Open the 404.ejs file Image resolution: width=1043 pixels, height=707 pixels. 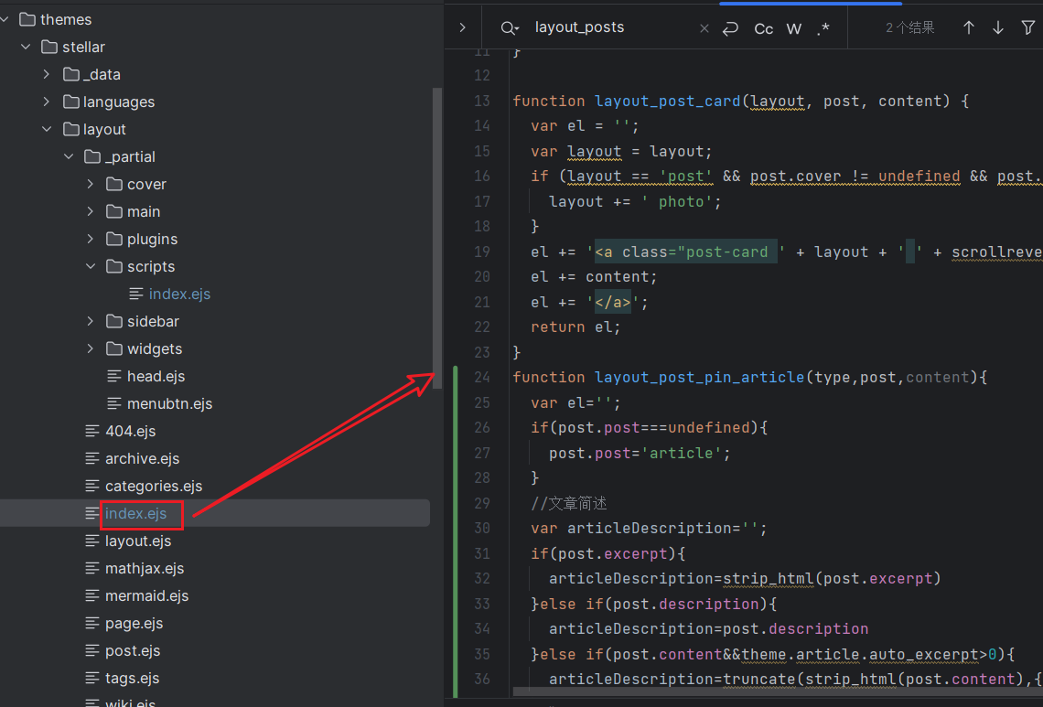click(130, 431)
